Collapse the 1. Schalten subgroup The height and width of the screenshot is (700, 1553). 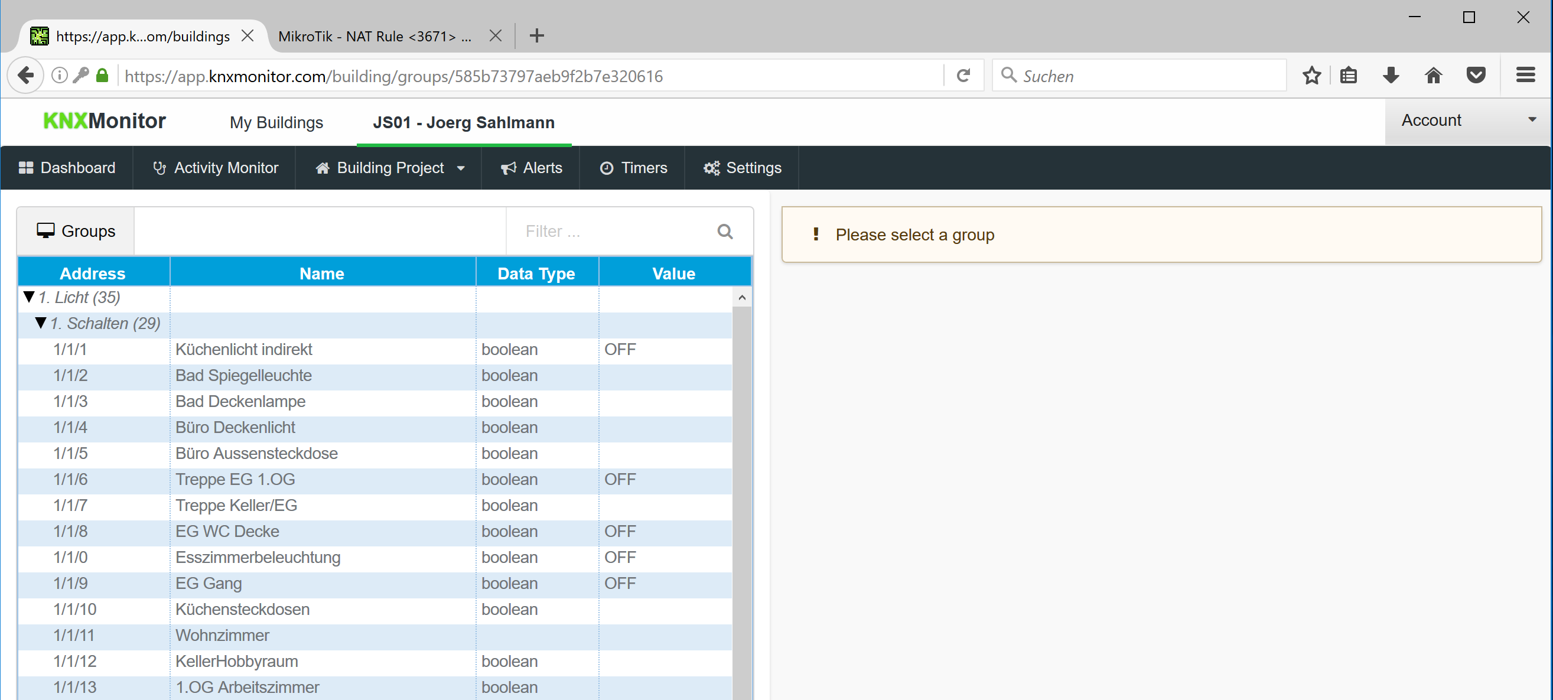click(41, 323)
